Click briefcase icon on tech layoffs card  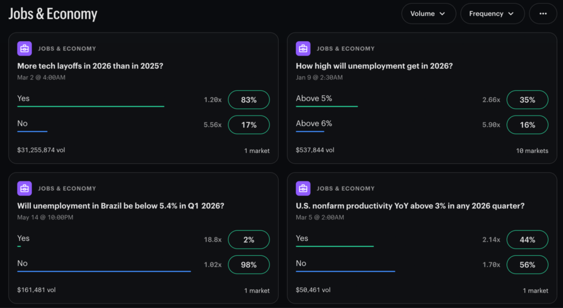24,48
